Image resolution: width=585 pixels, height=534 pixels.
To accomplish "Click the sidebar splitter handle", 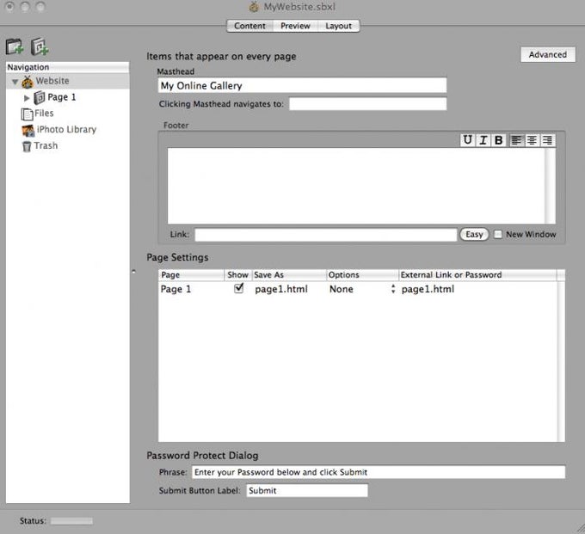I will 133,272.
